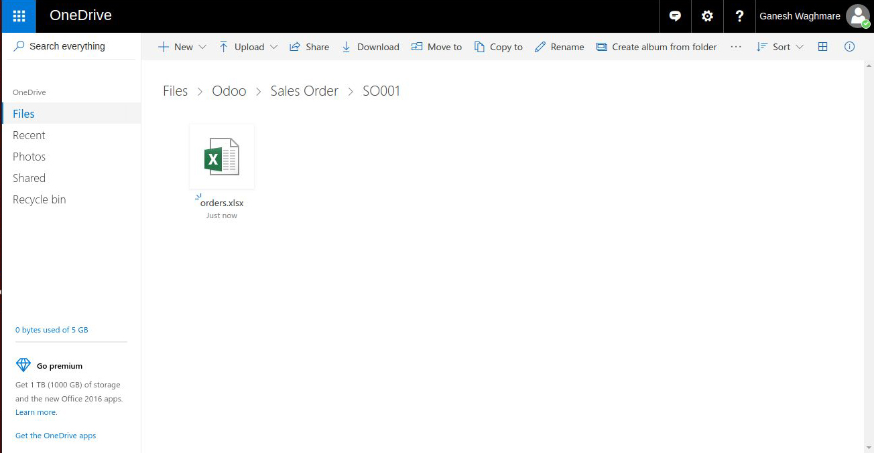
Task: Click the Move to toolbar button
Action: (436, 47)
